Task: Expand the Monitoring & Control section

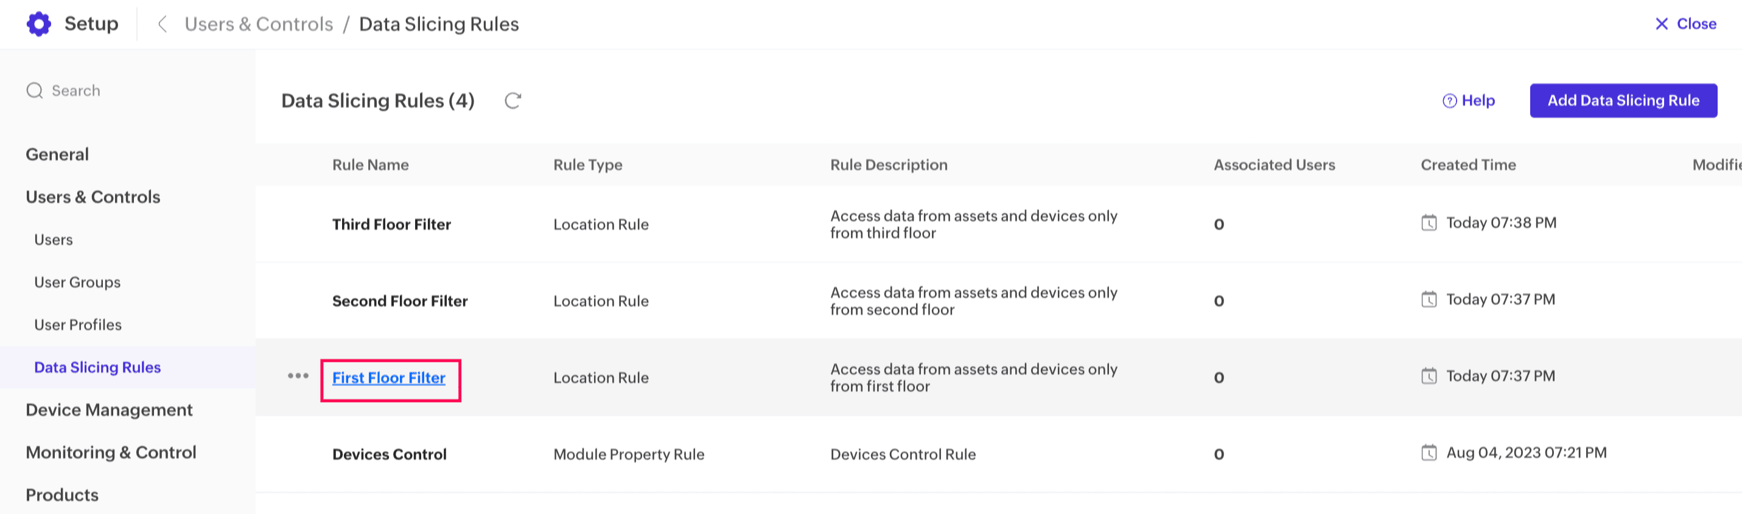Action: tap(111, 452)
